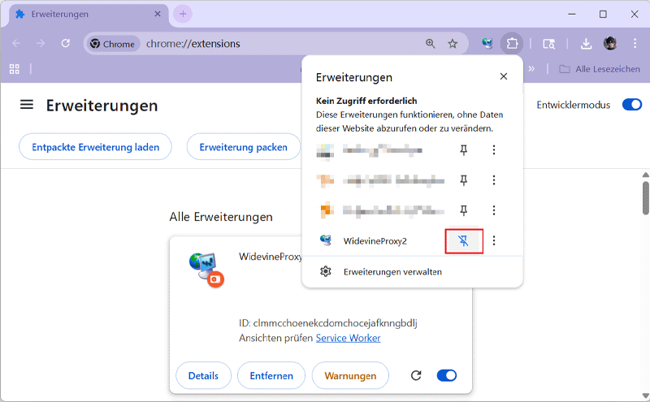Screen dimensions: 650x402
Task: Maximize the Chrome window
Action: pyautogui.click(x=603, y=14)
